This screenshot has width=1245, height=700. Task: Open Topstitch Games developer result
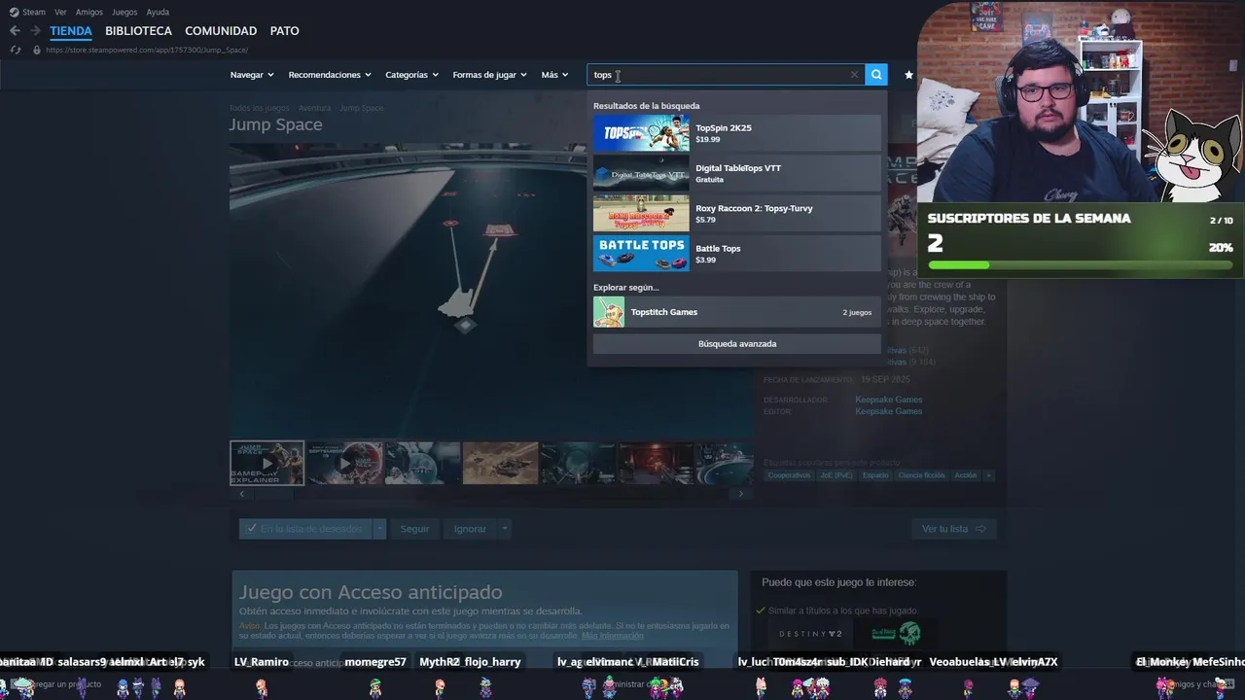tap(736, 312)
